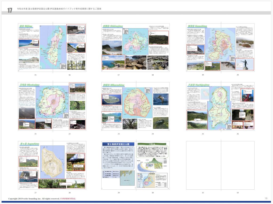Click page number 18 in footer
This screenshot has width=273, height=204.
266,198
